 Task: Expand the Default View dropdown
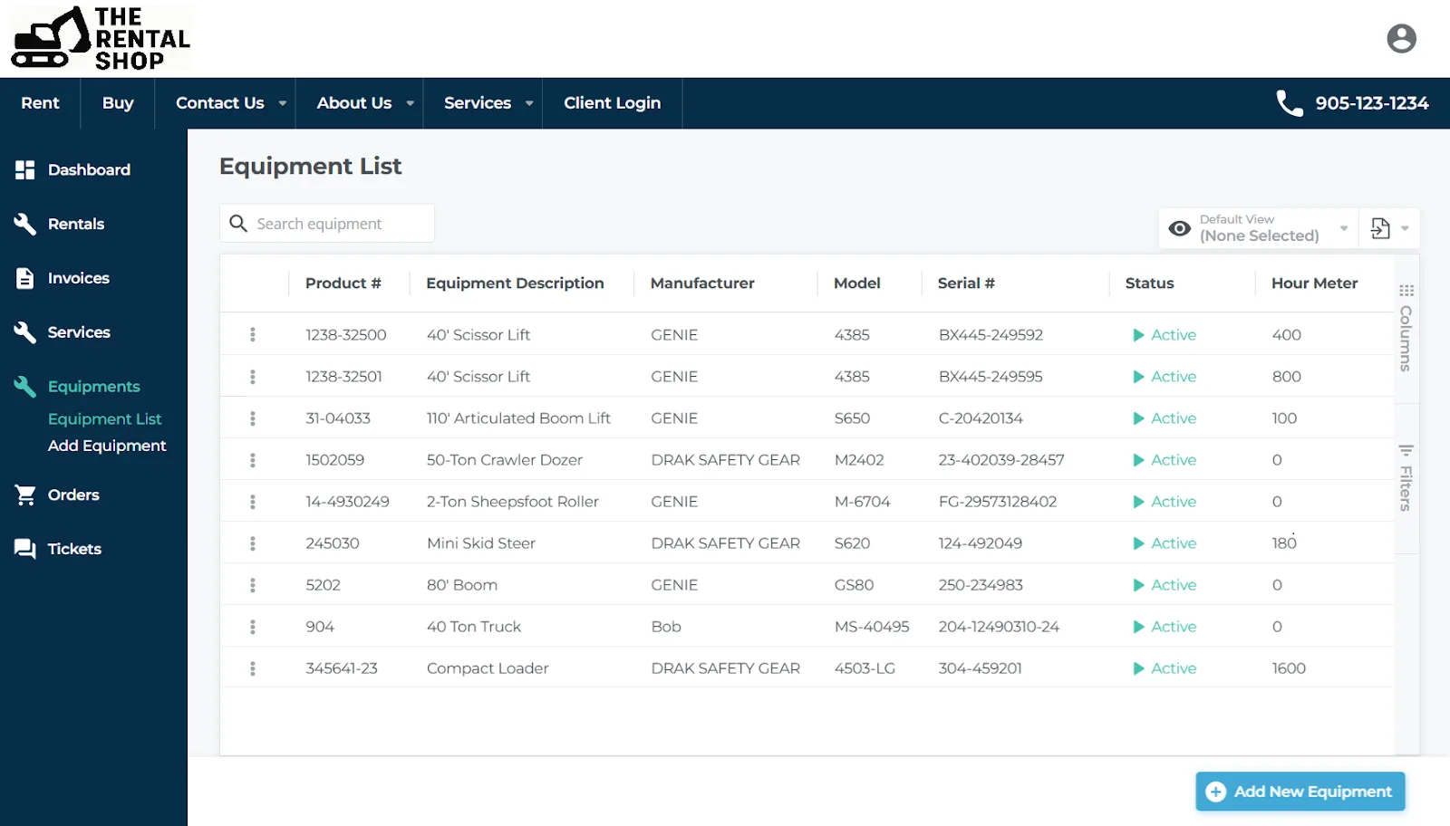tap(1343, 228)
